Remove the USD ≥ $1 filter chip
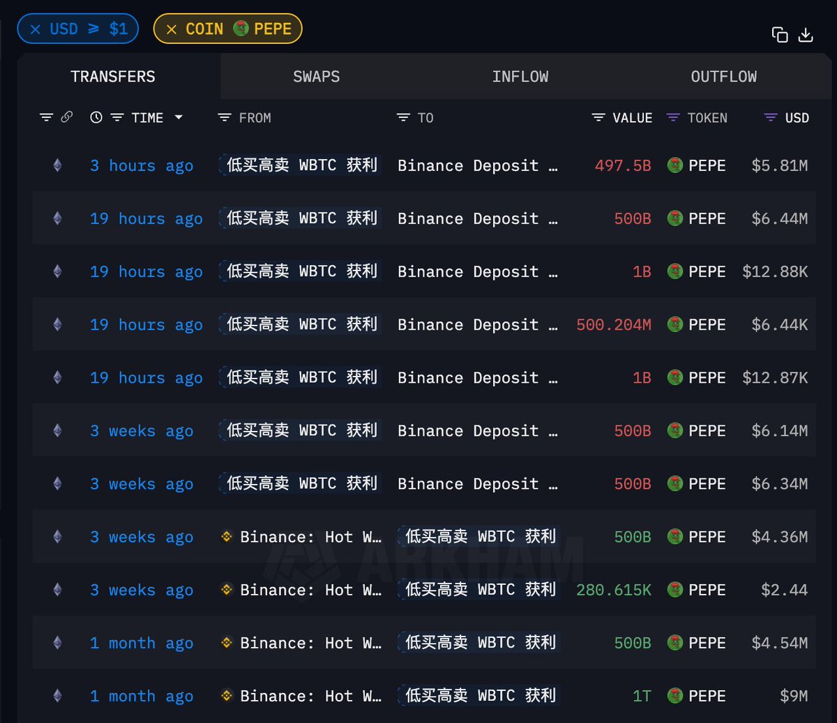Screen dimensions: 837x723 pos(35,29)
